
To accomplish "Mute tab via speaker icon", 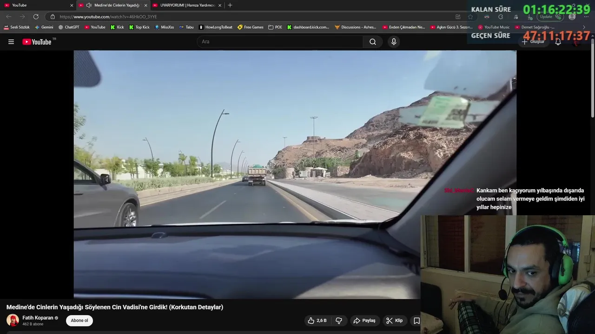I will click(89, 5).
